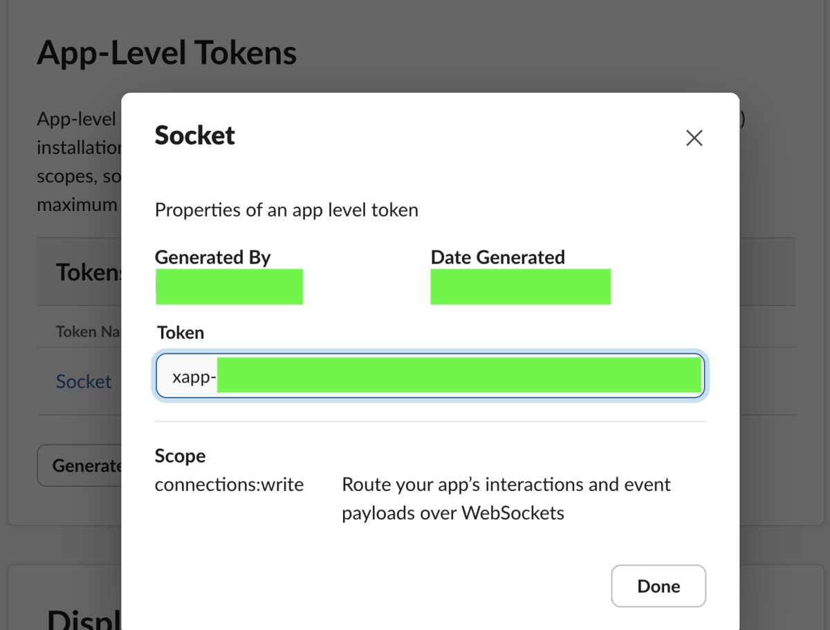Click the Properties description text
Screen dimensions: 830x630
(x=286, y=210)
